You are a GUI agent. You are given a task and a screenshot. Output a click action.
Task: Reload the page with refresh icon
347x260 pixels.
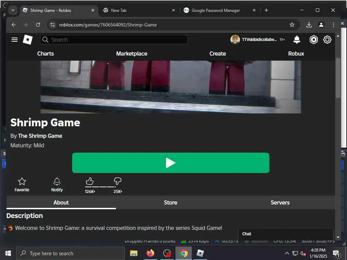click(x=38, y=25)
